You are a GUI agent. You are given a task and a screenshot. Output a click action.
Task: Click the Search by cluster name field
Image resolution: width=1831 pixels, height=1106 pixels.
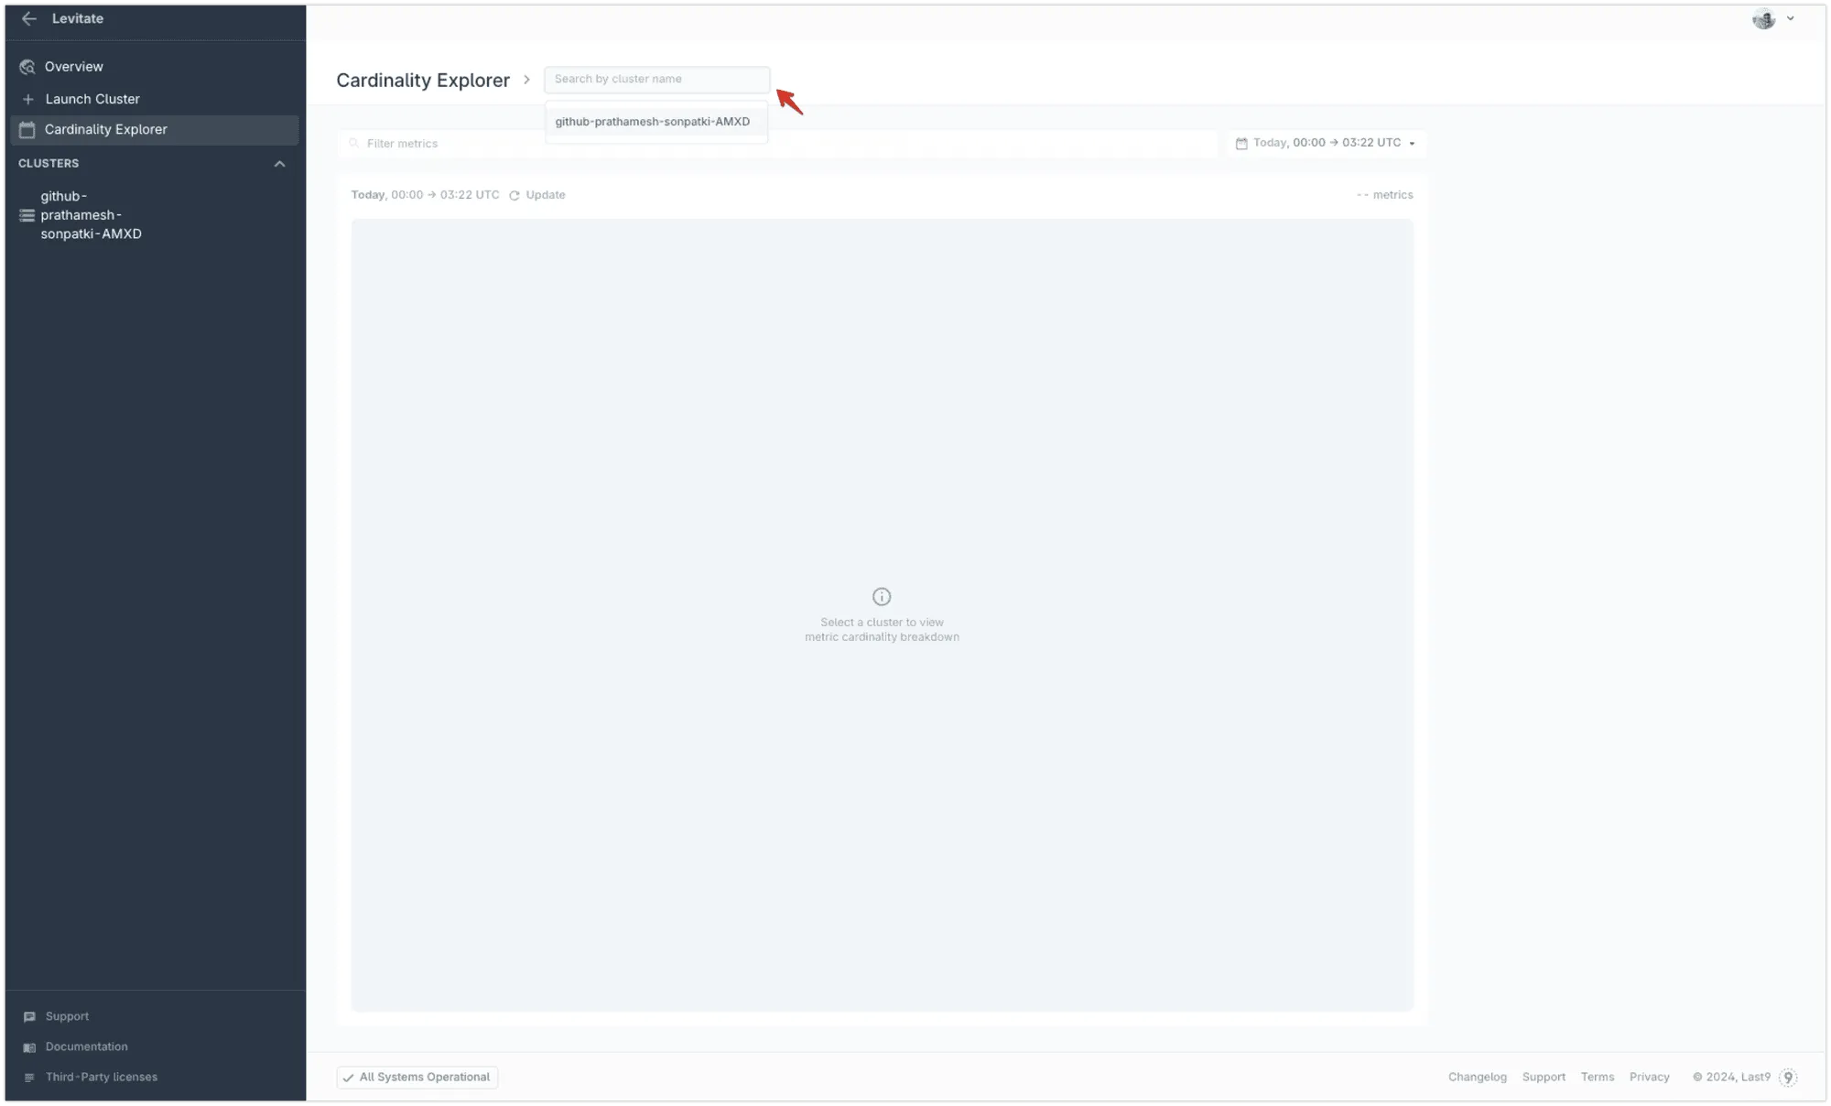pyautogui.click(x=656, y=79)
